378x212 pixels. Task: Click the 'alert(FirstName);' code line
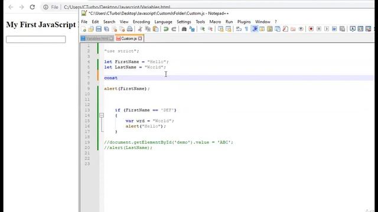coord(127,89)
